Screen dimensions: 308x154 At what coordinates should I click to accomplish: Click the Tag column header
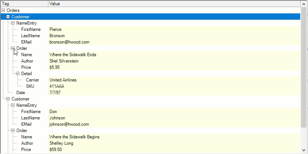pyautogui.click(x=24, y=3)
